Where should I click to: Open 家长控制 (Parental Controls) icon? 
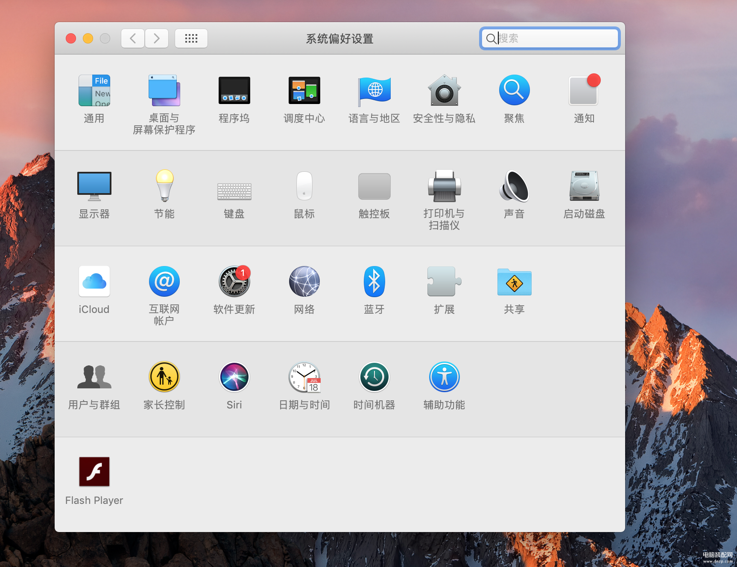164,377
